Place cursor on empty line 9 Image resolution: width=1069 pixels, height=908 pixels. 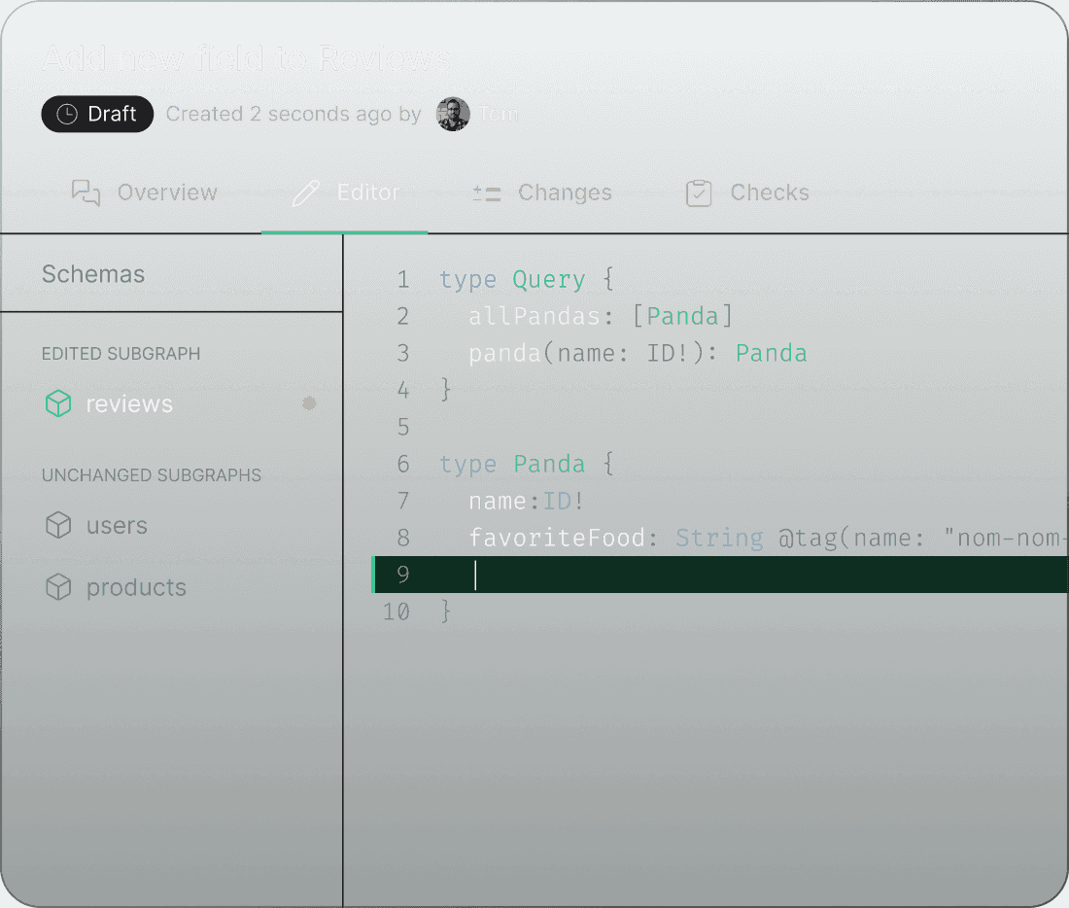coord(680,575)
